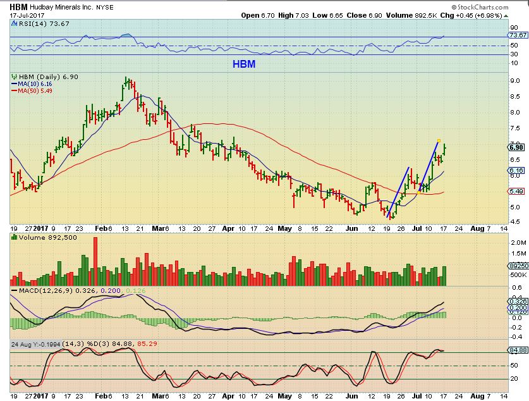Click the MA(10) 6.16 legend entry
The width and height of the screenshot is (529, 401).
[x=32, y=83]
